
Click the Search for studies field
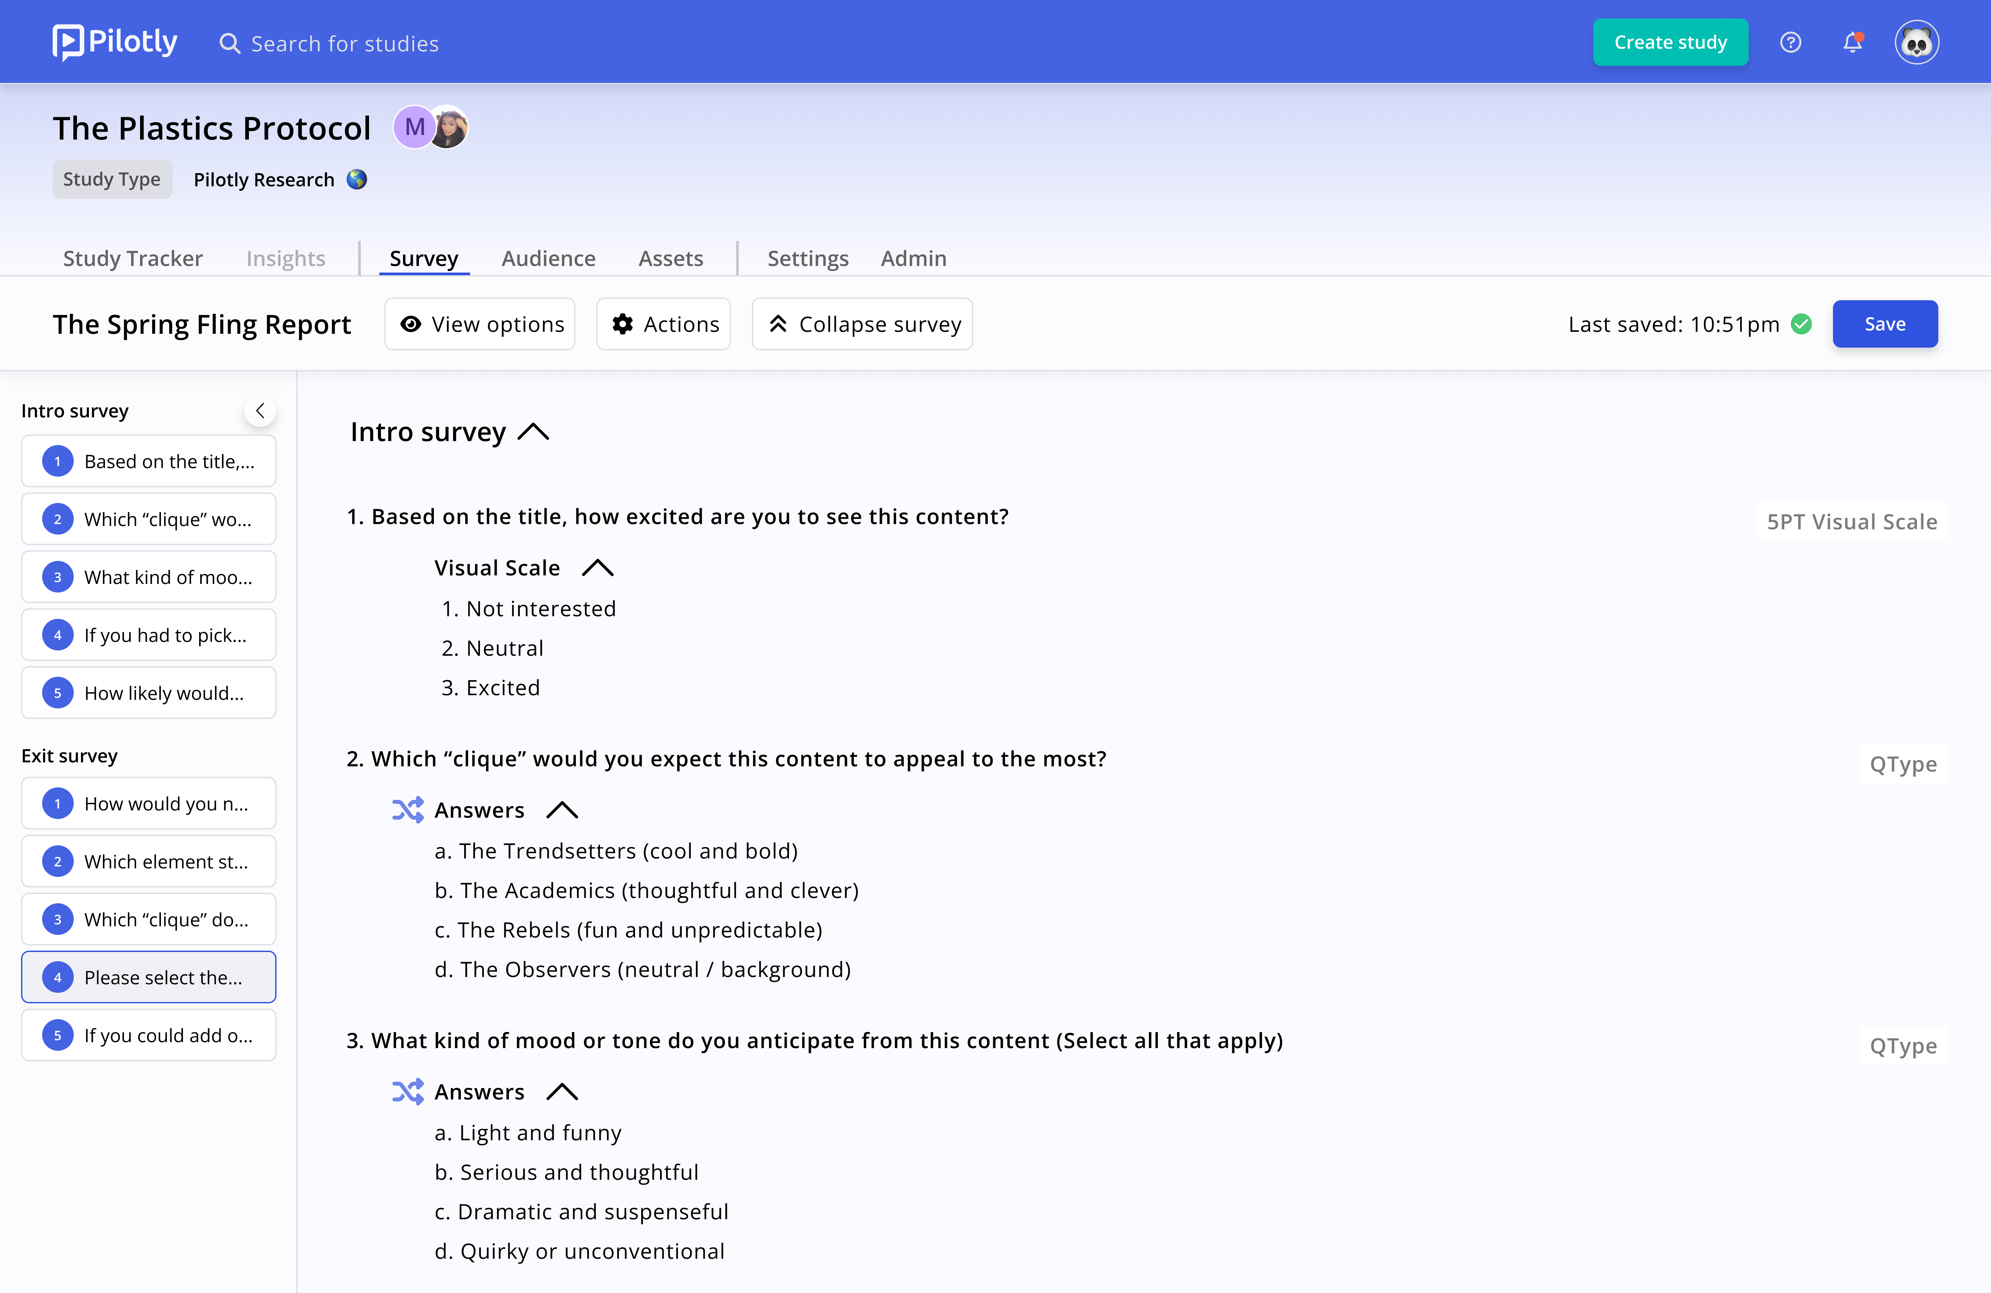point(345,43)
